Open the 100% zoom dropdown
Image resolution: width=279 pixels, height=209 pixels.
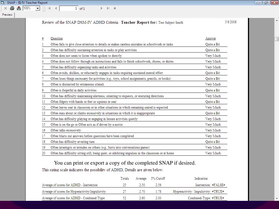tap(38, 8)
